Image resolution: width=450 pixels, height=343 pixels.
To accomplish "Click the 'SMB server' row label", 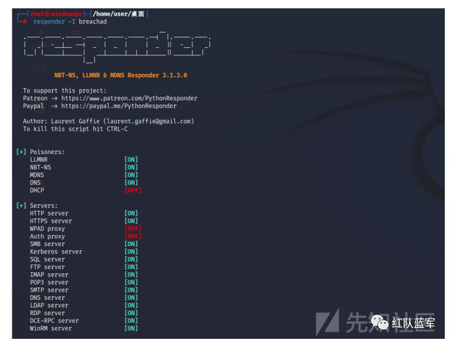I will [47, 244].
